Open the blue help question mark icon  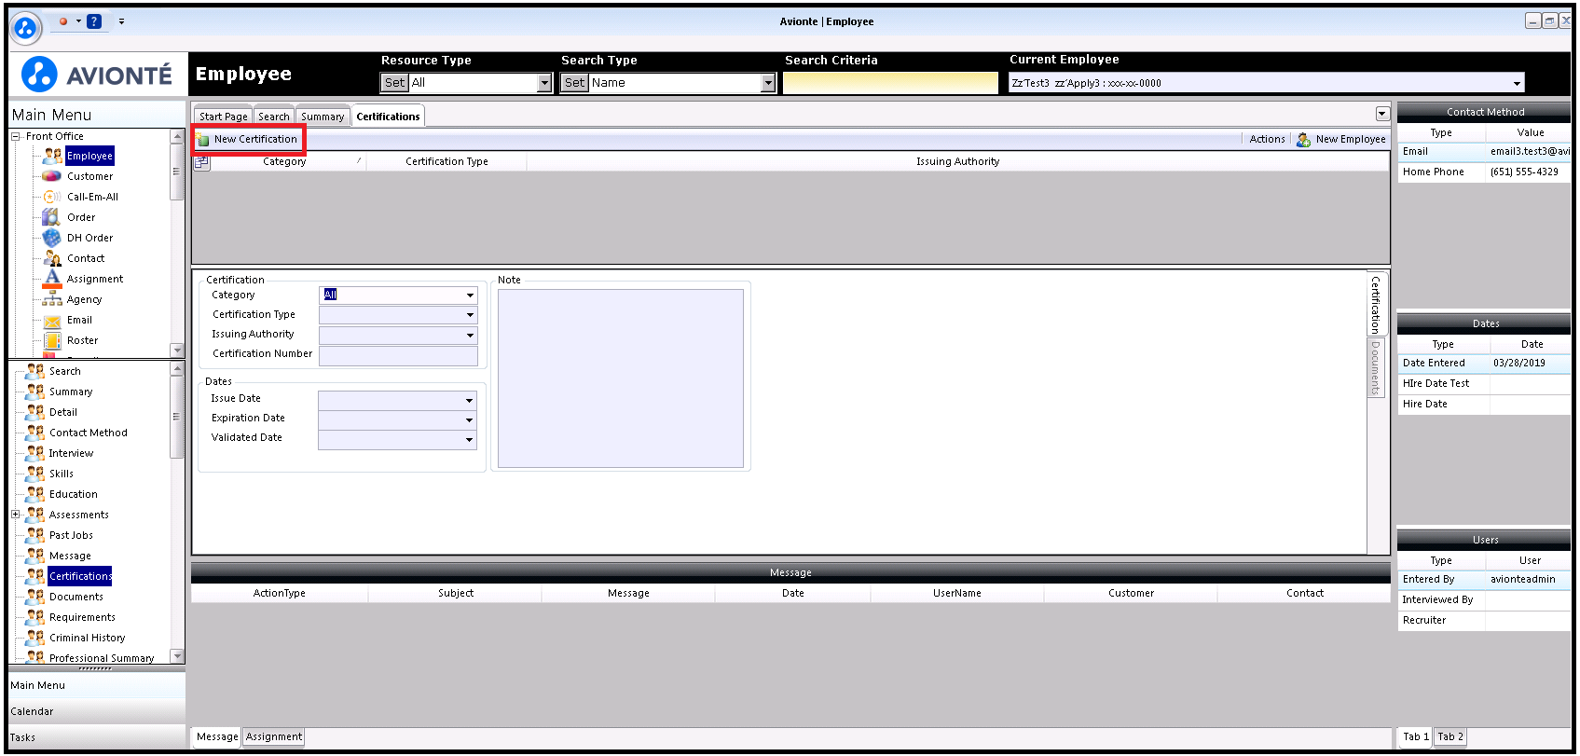coord(94,21)
